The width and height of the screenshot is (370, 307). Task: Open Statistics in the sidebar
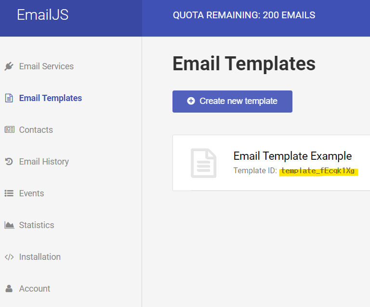[37, 225]
